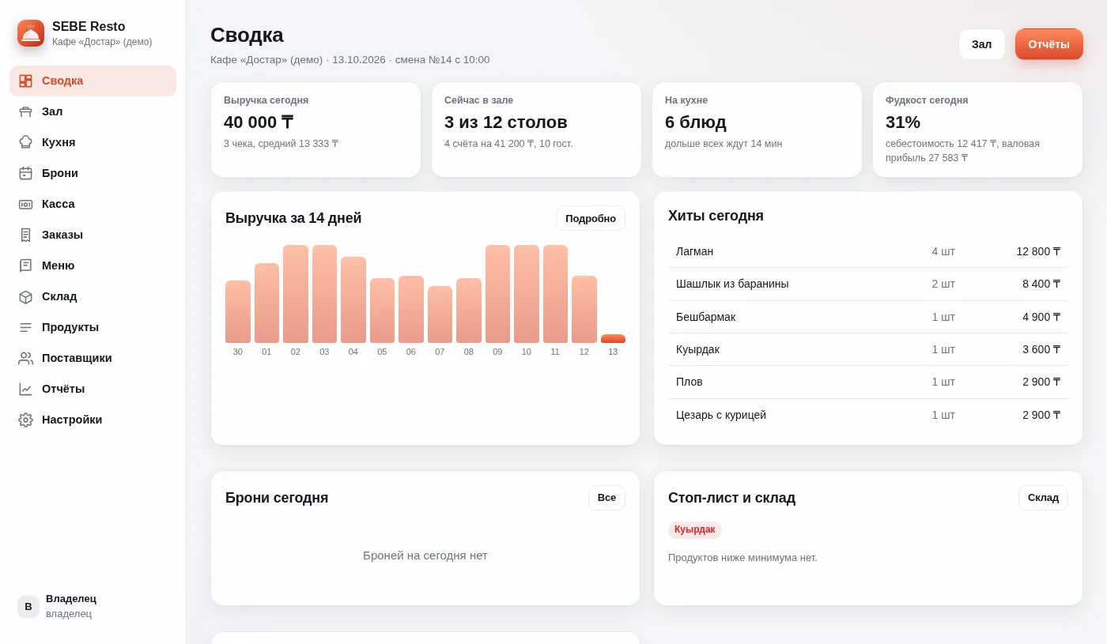Viewport: 1107px width, 644px height.
Task: Click the Поставщики people icon
Action: pyautogui.click(x=25, y=358)
